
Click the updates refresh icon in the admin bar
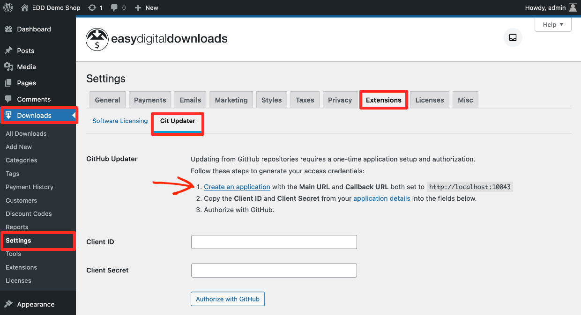click(x=92, y=7)
